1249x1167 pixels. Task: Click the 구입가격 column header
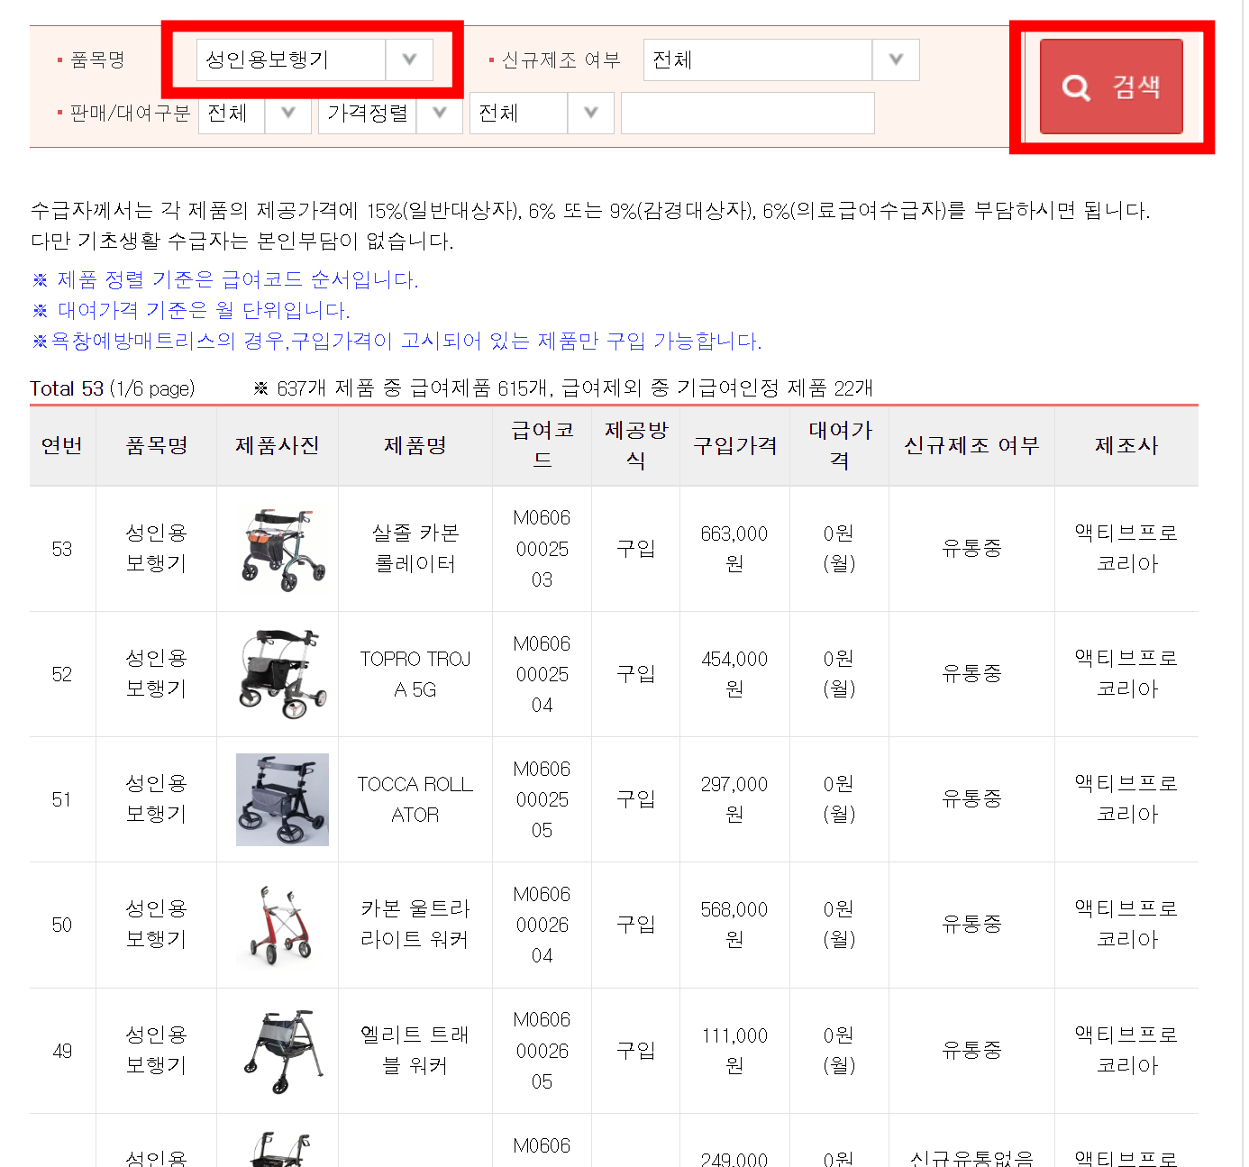coord(734,445)
